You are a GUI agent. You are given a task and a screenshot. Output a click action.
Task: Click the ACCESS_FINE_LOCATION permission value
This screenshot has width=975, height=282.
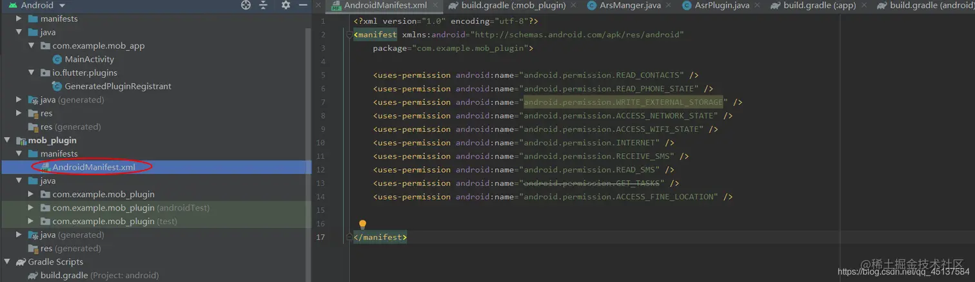(x=619, y=197)
